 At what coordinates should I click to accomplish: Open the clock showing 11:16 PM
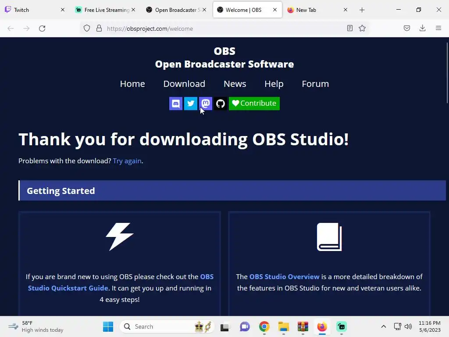(x=430, y=326)
